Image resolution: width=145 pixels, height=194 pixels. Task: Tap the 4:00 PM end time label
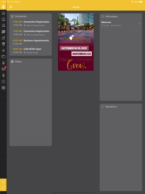pos(18,52)
